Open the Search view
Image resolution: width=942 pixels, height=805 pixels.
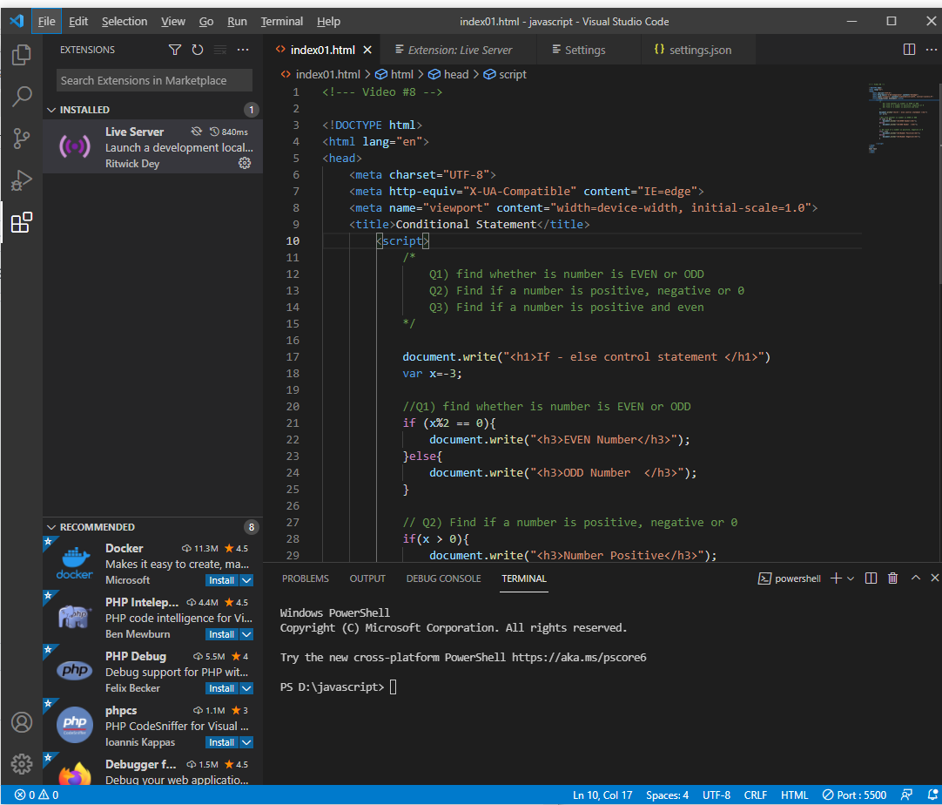point(22,96)
